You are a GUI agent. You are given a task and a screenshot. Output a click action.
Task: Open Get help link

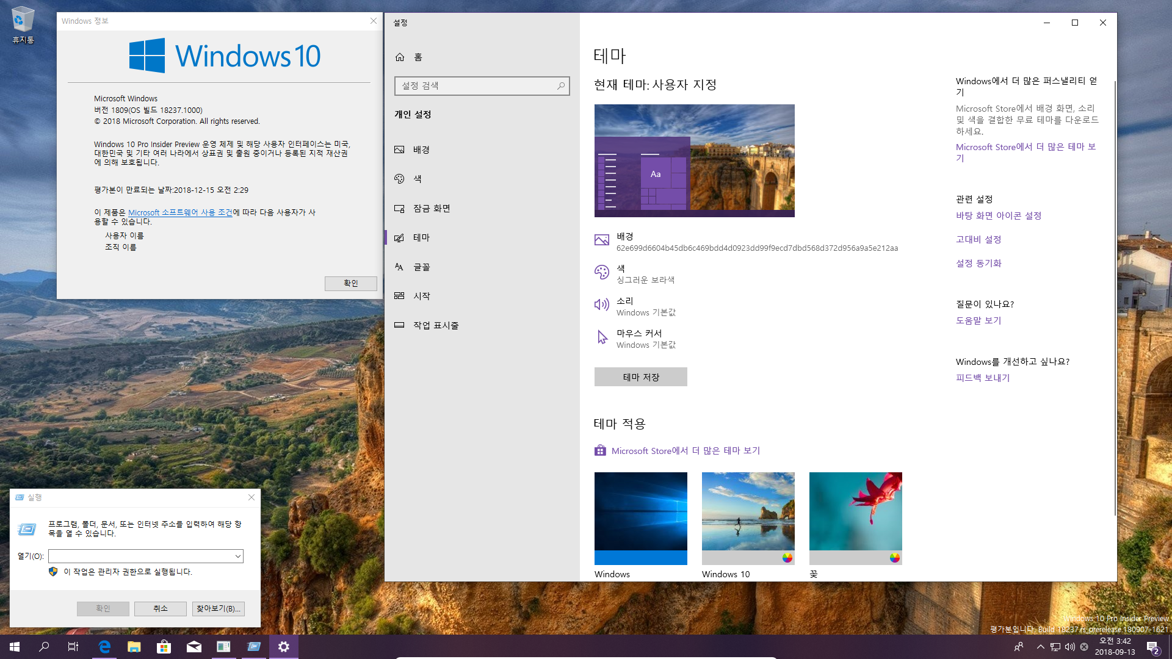978,320
